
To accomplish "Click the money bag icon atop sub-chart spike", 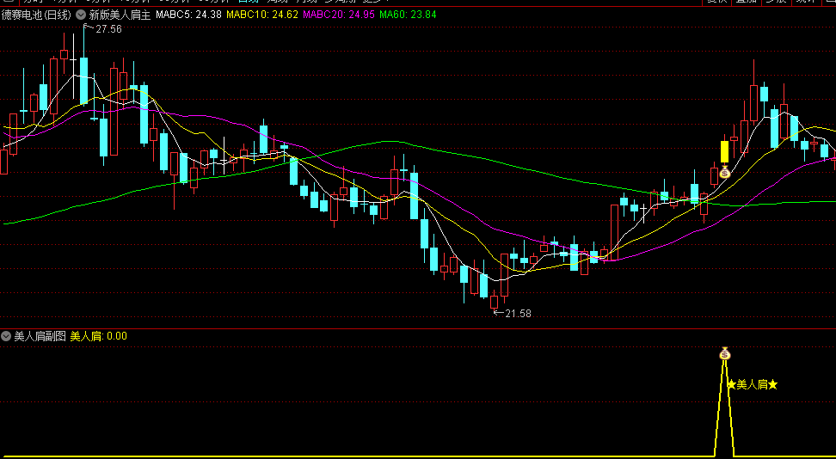I will click(724, 353).
